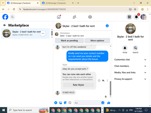Screen dimensions: 151x113
Task: Open the notifications bell with badge
Action: coord(137,17)
